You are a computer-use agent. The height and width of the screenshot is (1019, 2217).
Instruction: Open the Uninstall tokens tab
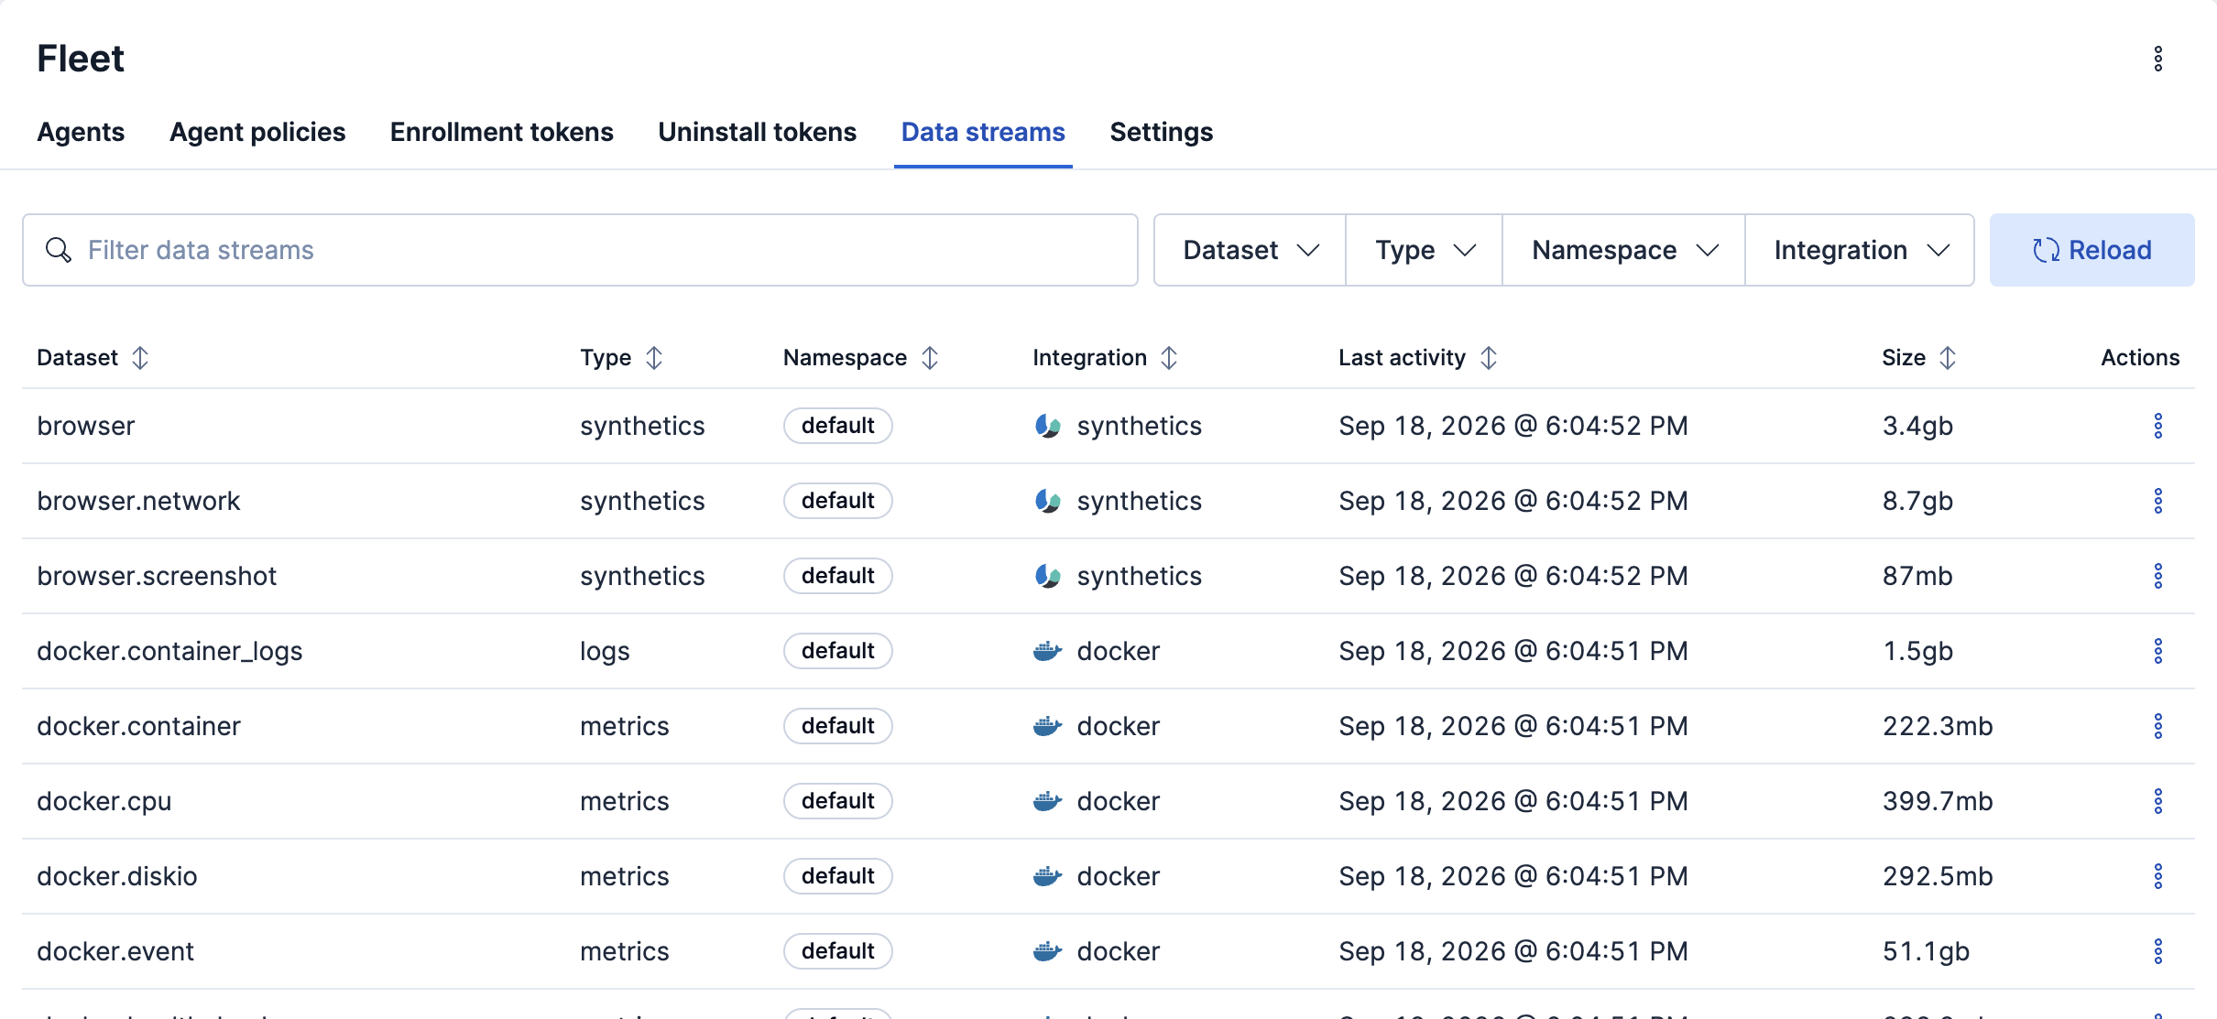pos(758,132)
